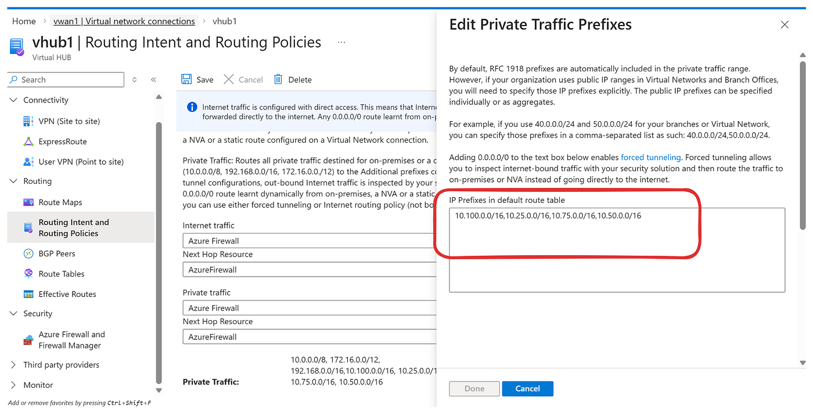Collapse the Security section
The width and height of the screenshot is (813, 414).
pos(14,314)
